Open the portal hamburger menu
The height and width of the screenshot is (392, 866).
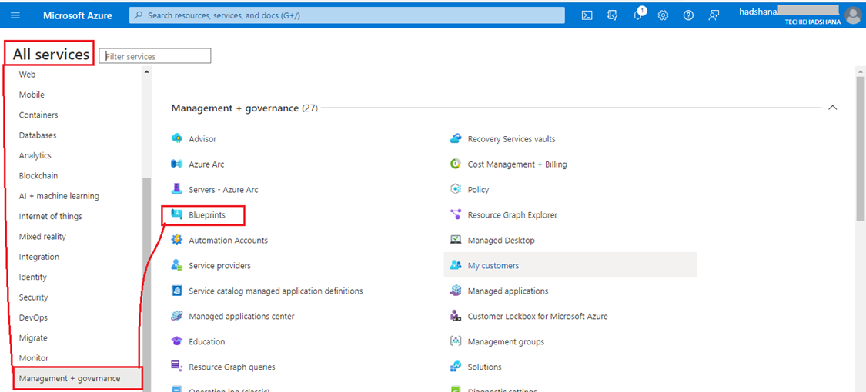pos(15,15)
